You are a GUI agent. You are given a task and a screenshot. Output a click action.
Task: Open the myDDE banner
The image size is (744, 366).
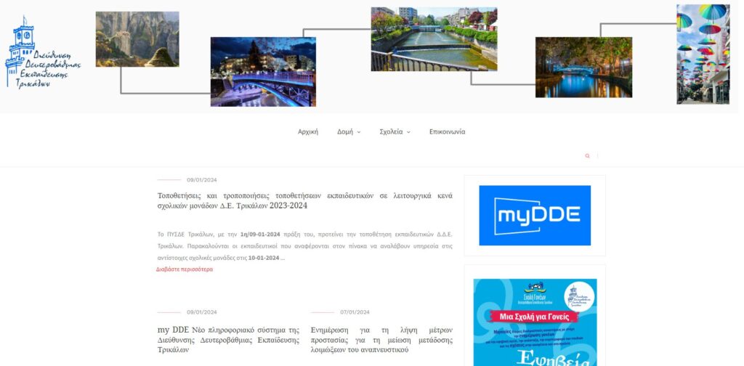(535, 215)
